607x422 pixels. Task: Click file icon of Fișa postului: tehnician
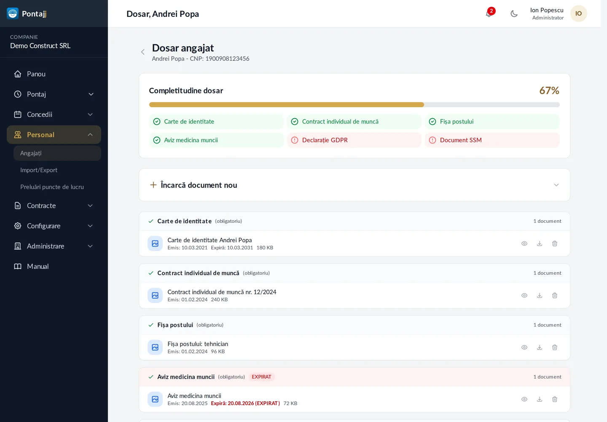[x=155, y=347]
